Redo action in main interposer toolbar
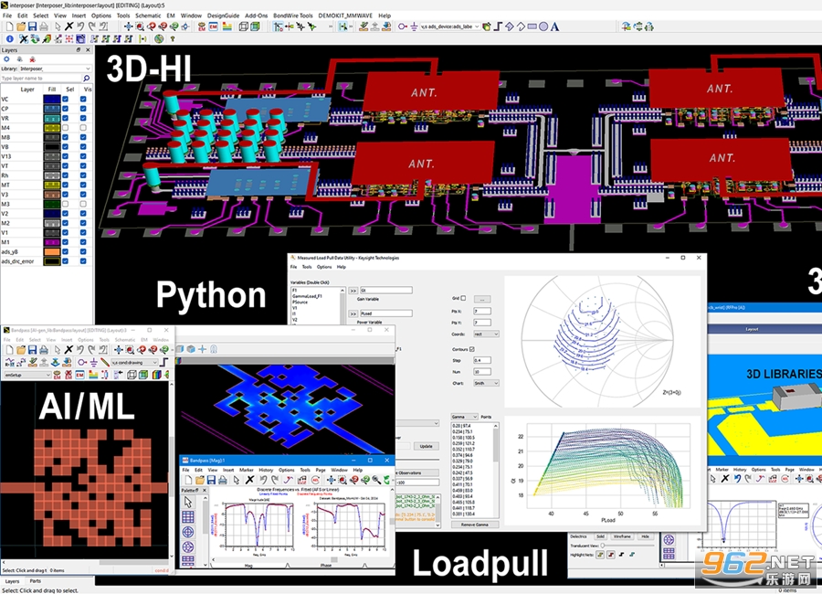This screenshot has width=822, height=594. point(91,27)
